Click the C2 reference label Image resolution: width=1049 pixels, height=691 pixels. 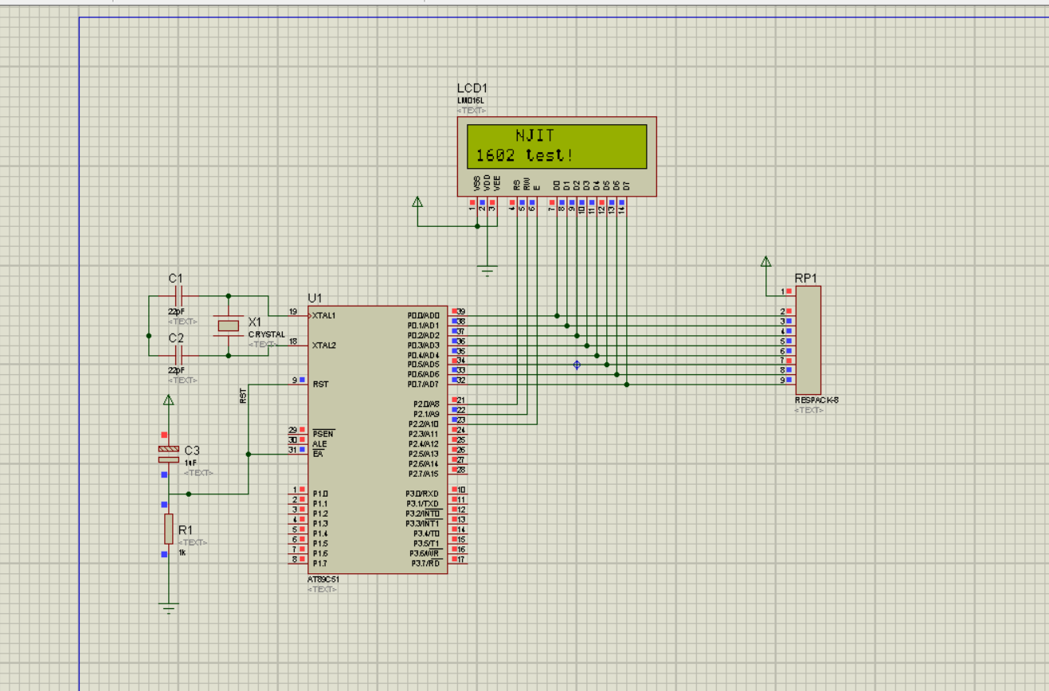click(176, 338)
